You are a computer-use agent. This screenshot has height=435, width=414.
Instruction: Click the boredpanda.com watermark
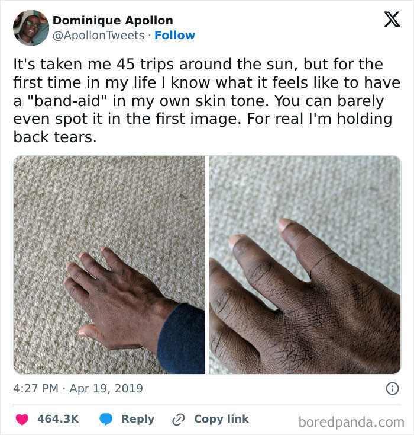tap(351, 422)
